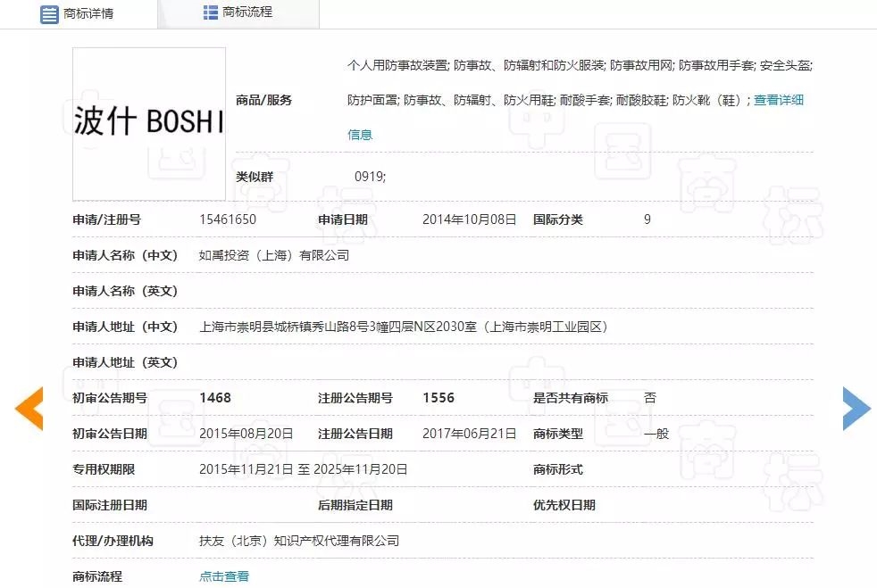Click international class value 9
877x588 pixels.
click(647, 219)
